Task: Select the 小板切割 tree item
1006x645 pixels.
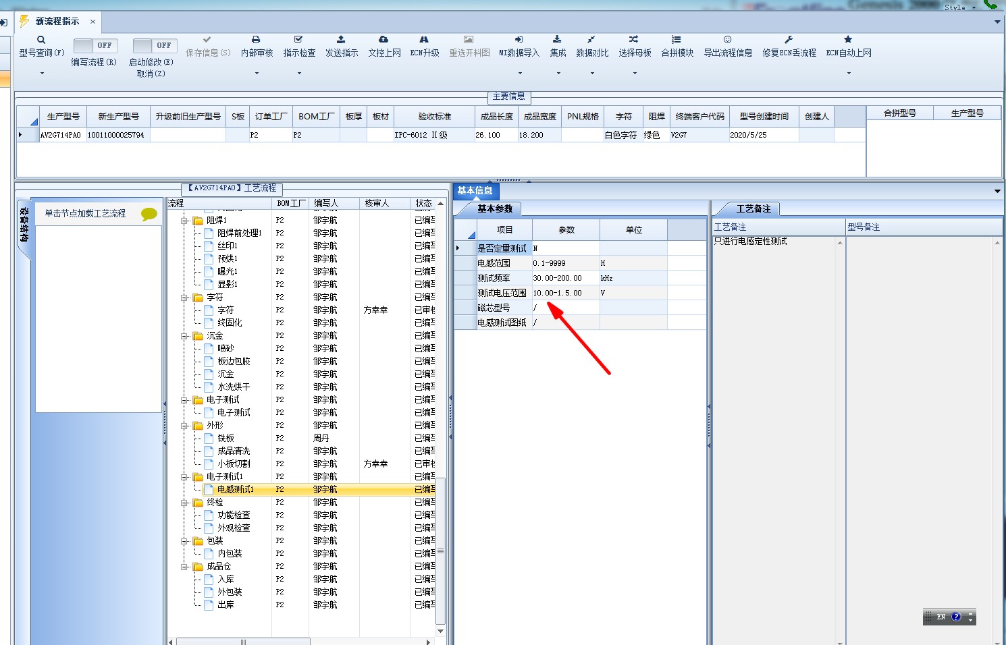Action: (234, 464)
